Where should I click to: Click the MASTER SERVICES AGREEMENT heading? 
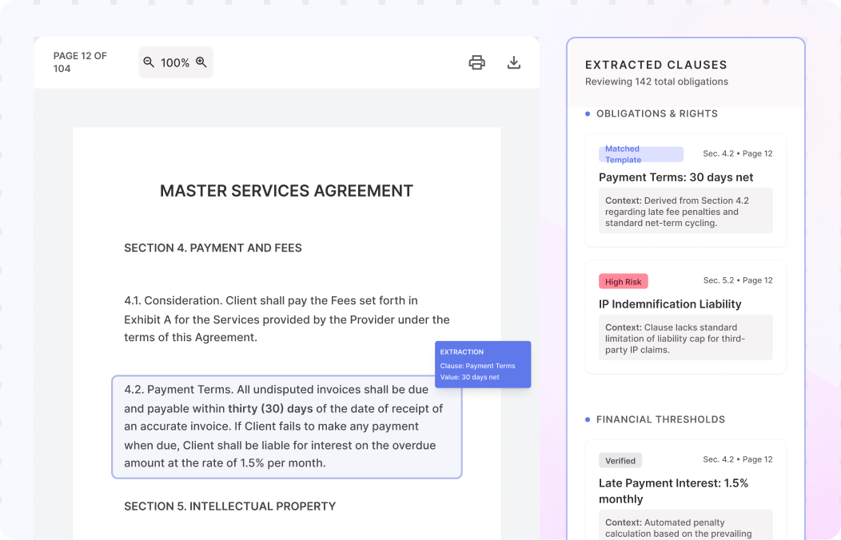[x=286, y=191]
